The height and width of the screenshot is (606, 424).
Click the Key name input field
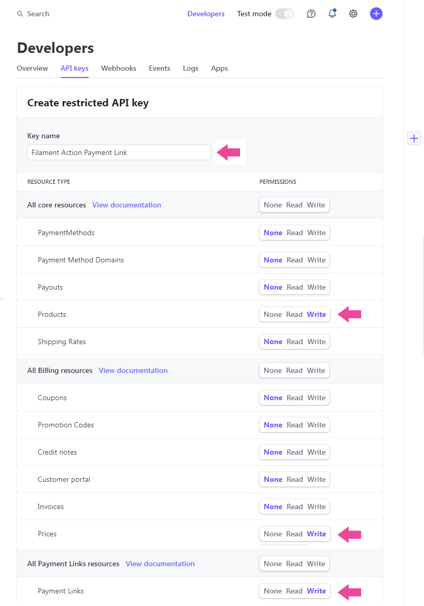coord(119,152)
